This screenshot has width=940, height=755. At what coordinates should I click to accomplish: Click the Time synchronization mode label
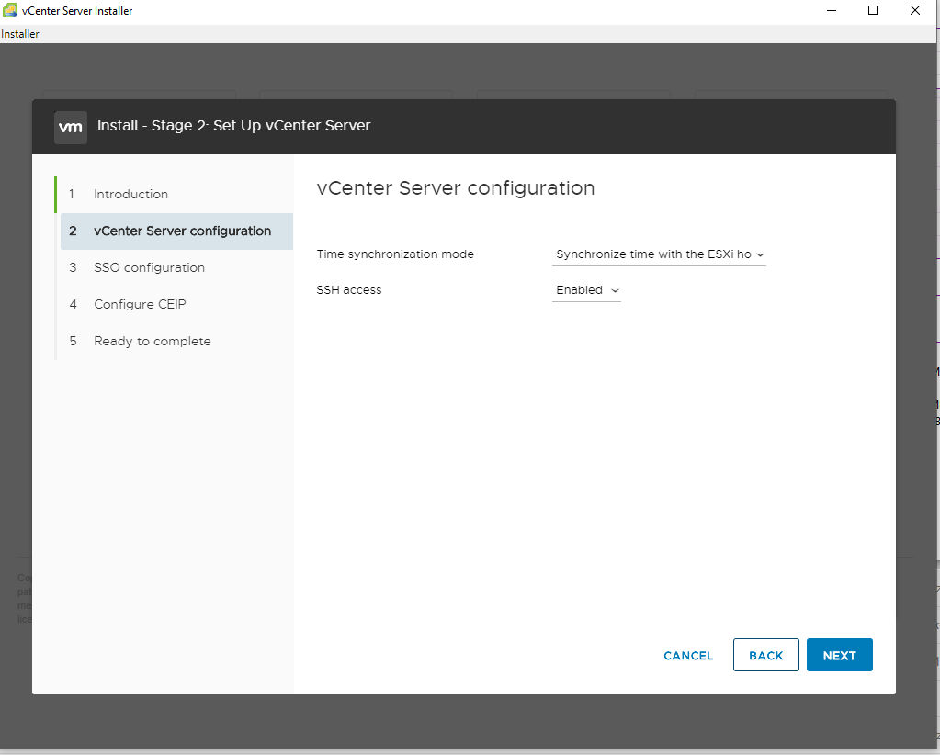(x=395, y=254)
